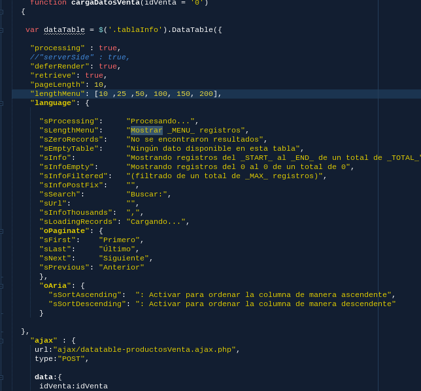This screenshot has width=421, height=391.
Task: Place cursor on "Cargando..." string
Action: [x=156, y=222]
